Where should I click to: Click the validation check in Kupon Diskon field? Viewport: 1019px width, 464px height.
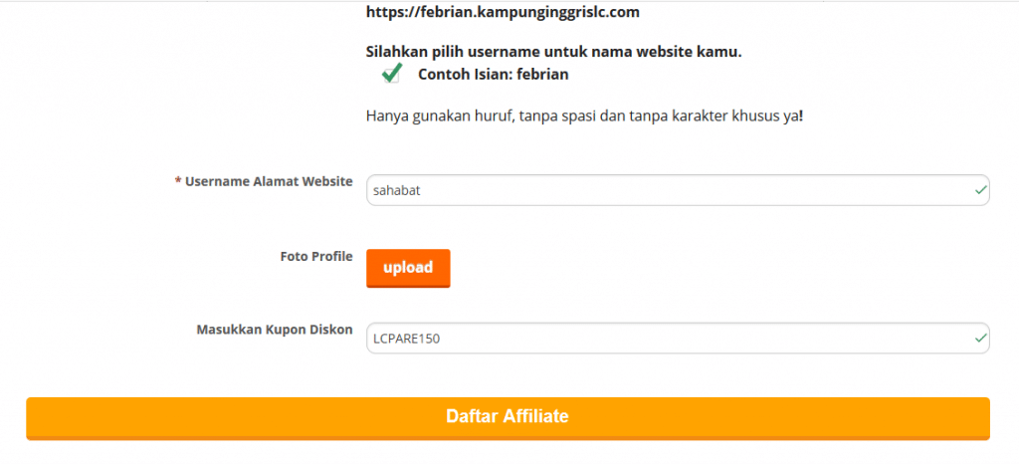(981, 339)
